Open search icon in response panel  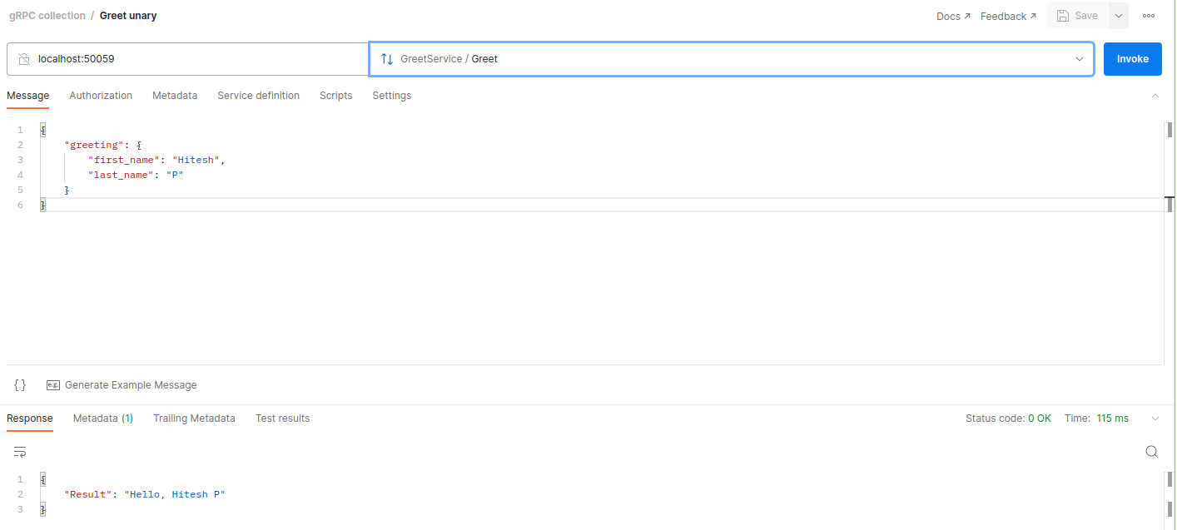click(1152, 452)
